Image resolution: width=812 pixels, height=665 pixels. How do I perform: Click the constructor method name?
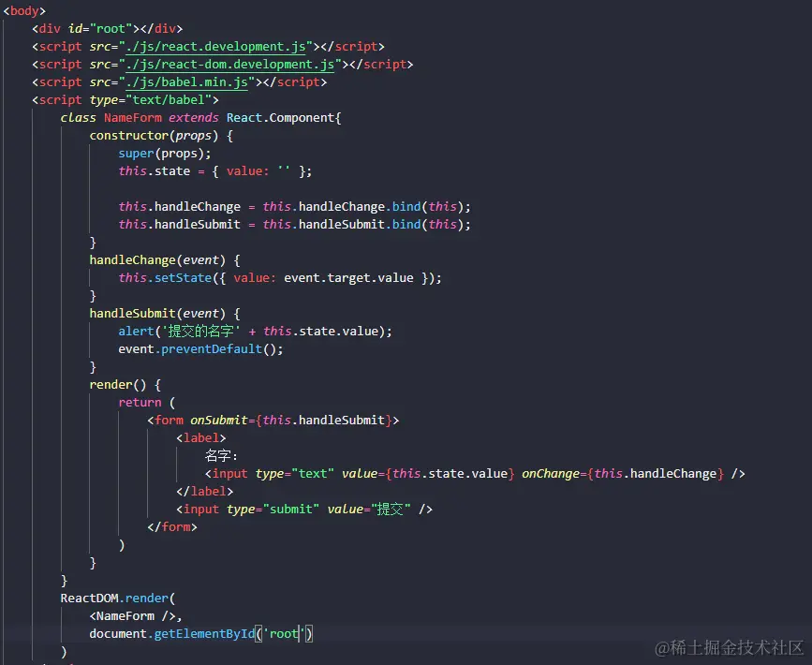click(x=129, y=136)
